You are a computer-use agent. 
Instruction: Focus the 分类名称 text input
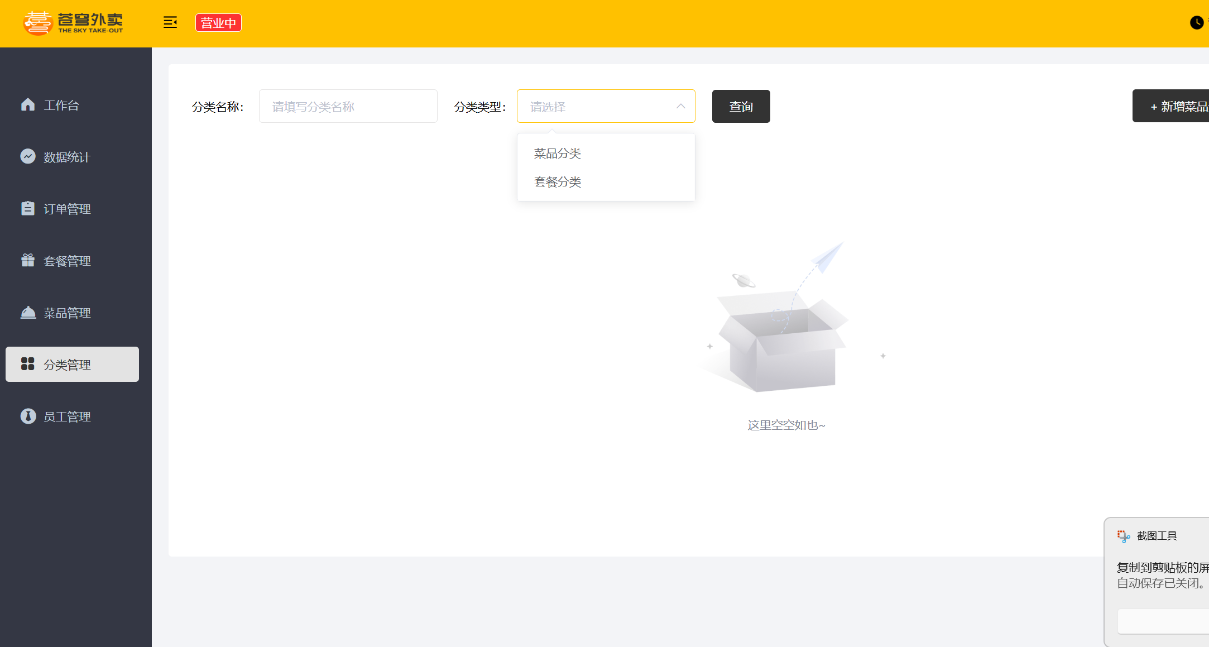[348, 106]
